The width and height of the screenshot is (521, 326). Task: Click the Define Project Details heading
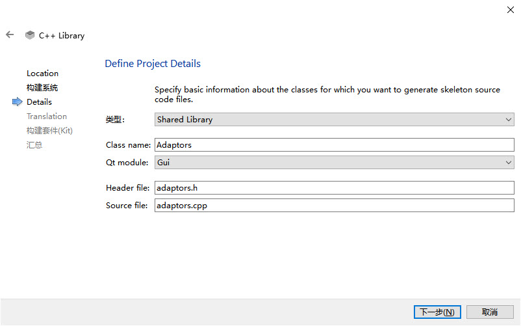[x=153, y=64]
